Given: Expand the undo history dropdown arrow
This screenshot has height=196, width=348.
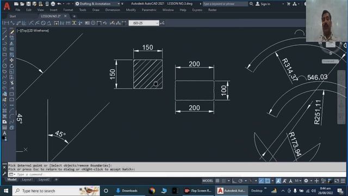Looking at the screenshot, I should pos(64,4).
